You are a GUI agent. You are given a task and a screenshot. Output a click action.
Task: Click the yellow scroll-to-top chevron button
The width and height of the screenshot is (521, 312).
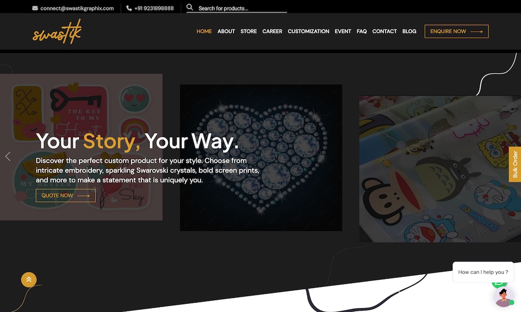point(29,280)
